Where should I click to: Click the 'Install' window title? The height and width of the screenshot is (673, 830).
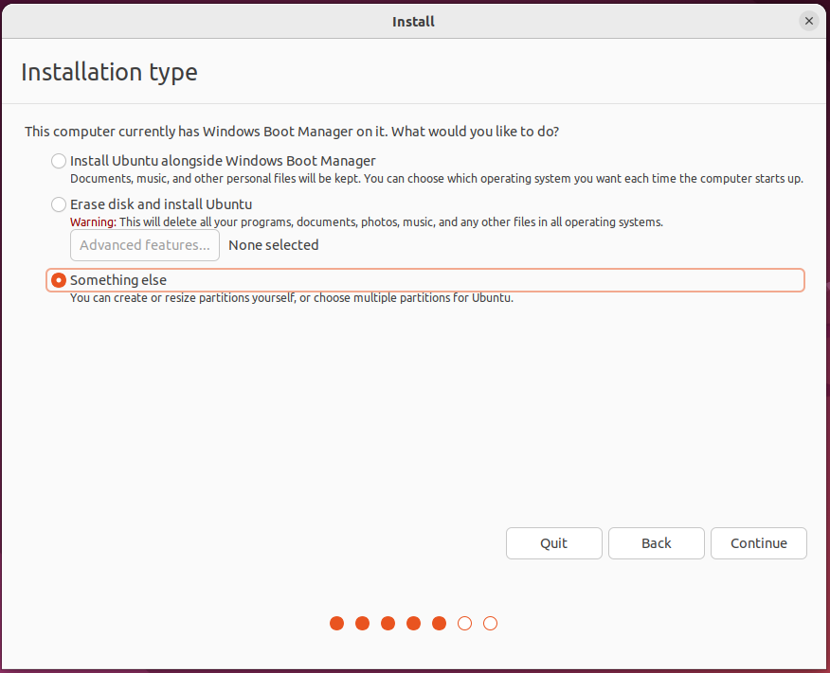413,22
